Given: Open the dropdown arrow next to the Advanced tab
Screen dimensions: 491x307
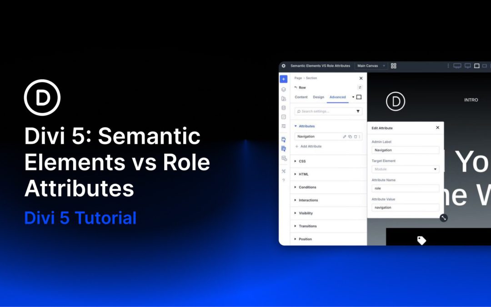Looking at the screenshot, I should coord(353,97).
